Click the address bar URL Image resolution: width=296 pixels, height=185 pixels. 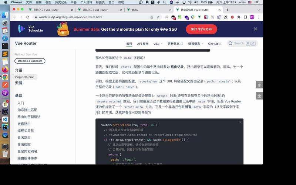(x=71, y=17)
